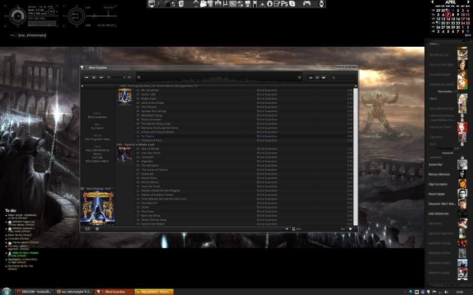
Task: Open Photoshop from the top dock
Action: point(284,4)
